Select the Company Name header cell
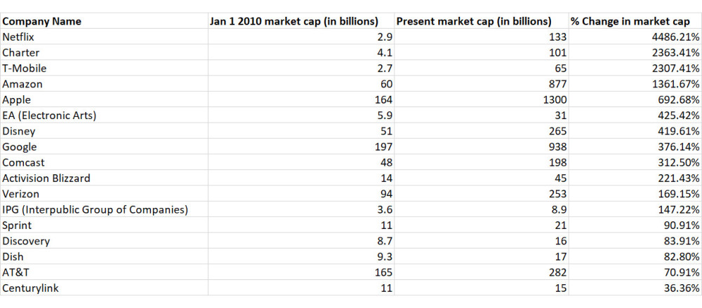Viewport: 702px width, 308px height. [x=105, y=21]
